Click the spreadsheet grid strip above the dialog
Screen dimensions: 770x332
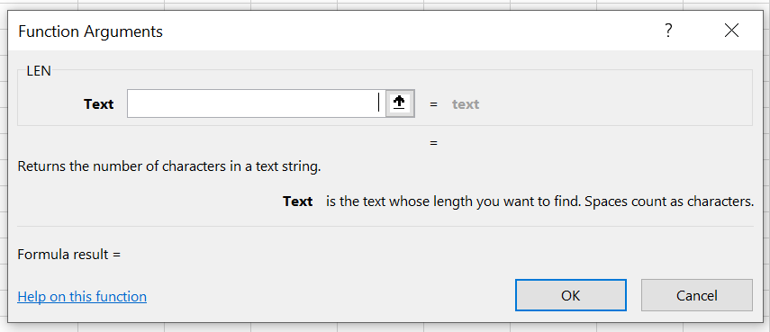pos(385,4)
